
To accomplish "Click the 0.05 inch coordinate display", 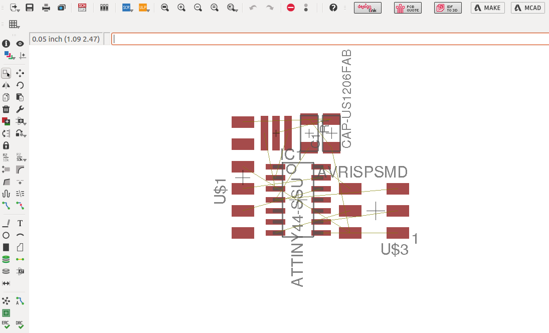I will click(x=66, y=39).
